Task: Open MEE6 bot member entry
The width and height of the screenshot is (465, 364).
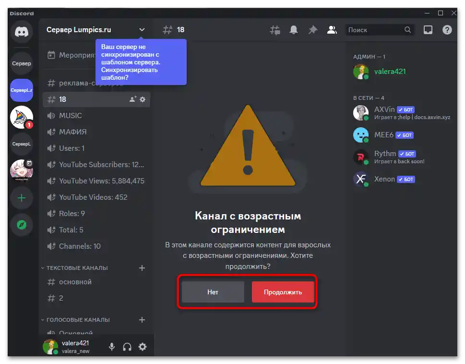Action: [402, 135]
